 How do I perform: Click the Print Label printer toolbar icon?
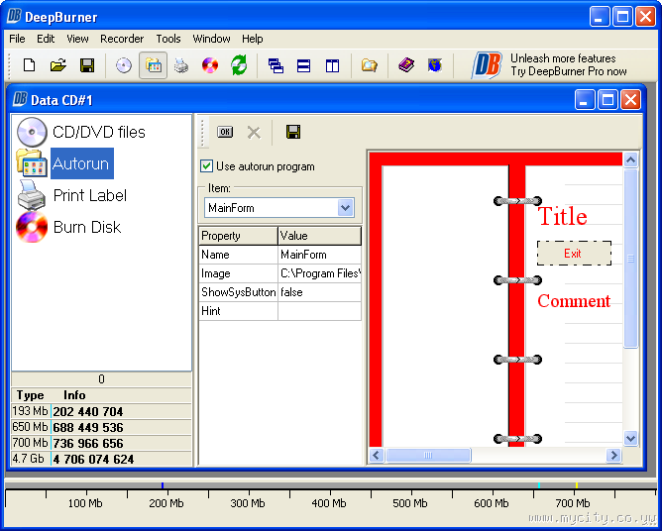tap(181, 65)
